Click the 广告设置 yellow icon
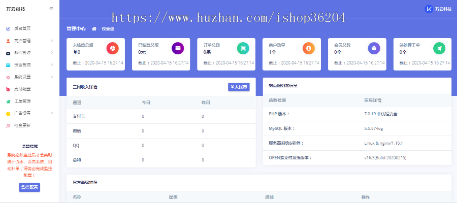Viewport: 457px width, 203px height. (x=8, y=113)
